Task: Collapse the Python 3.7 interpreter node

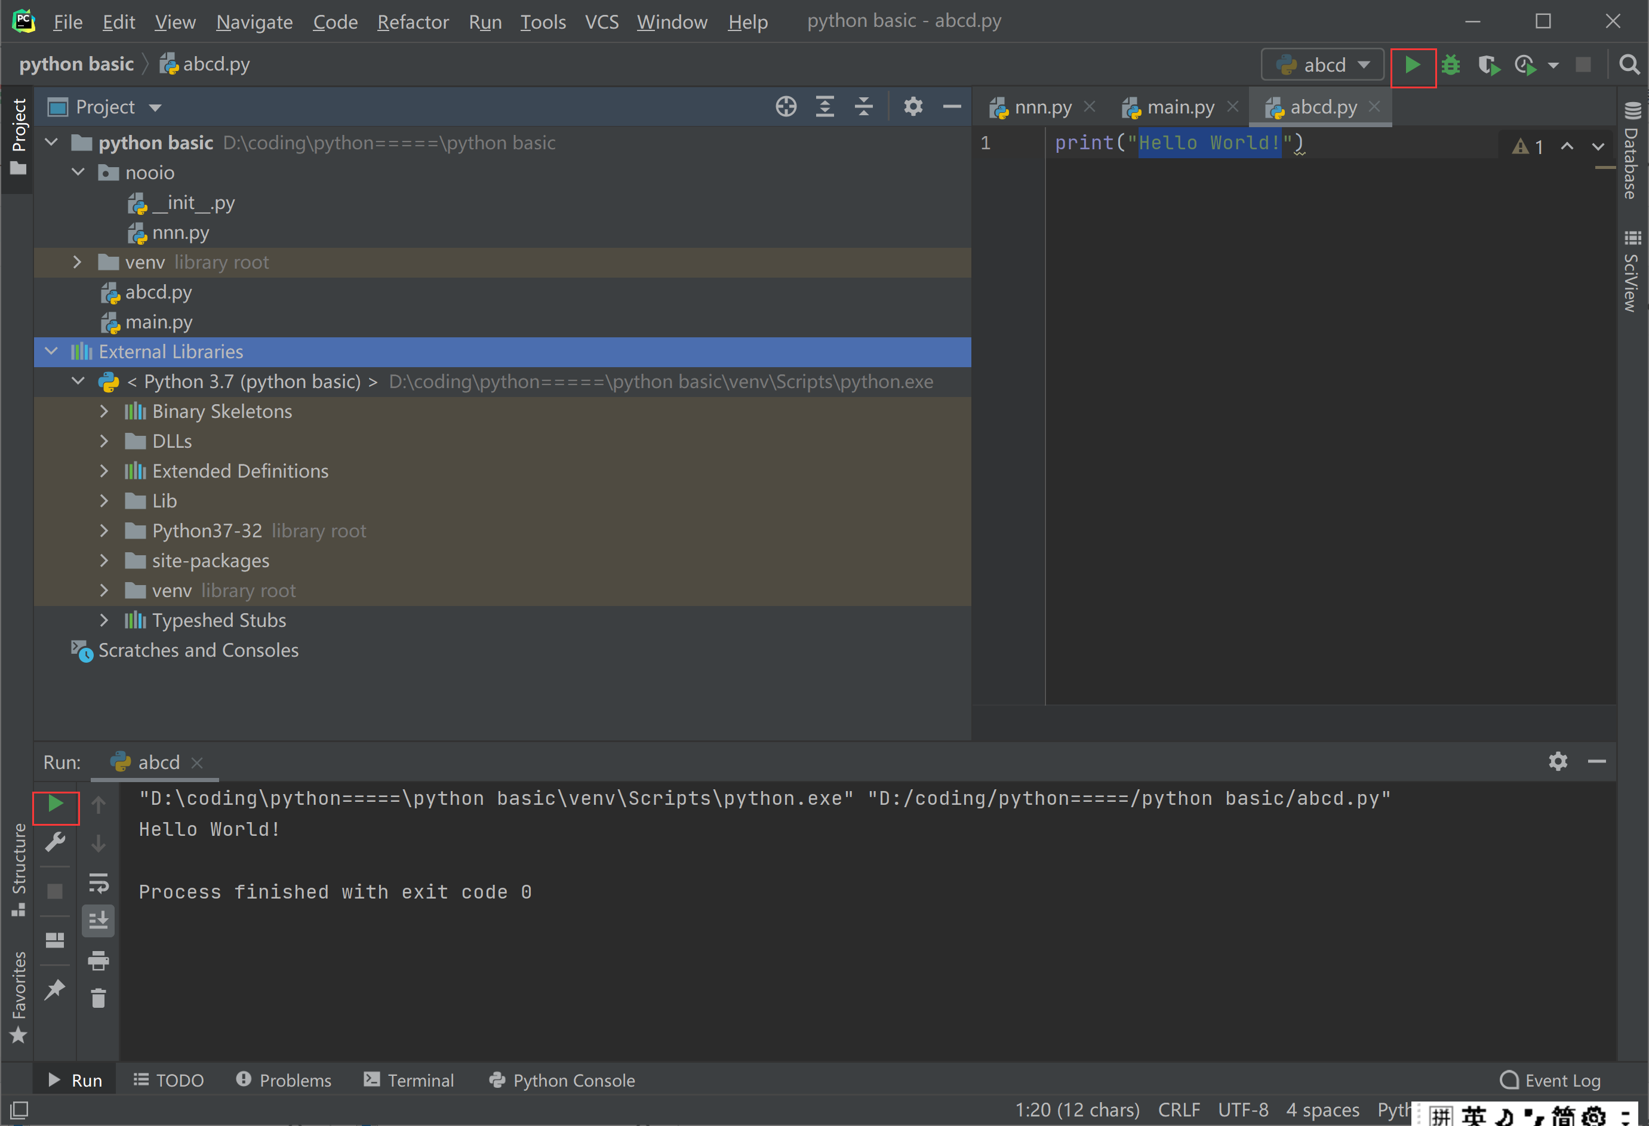Action: (78, 381)
